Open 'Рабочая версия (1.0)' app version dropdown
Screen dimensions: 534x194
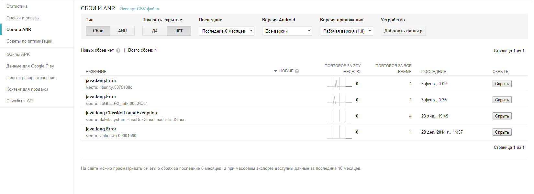point(346,31)
